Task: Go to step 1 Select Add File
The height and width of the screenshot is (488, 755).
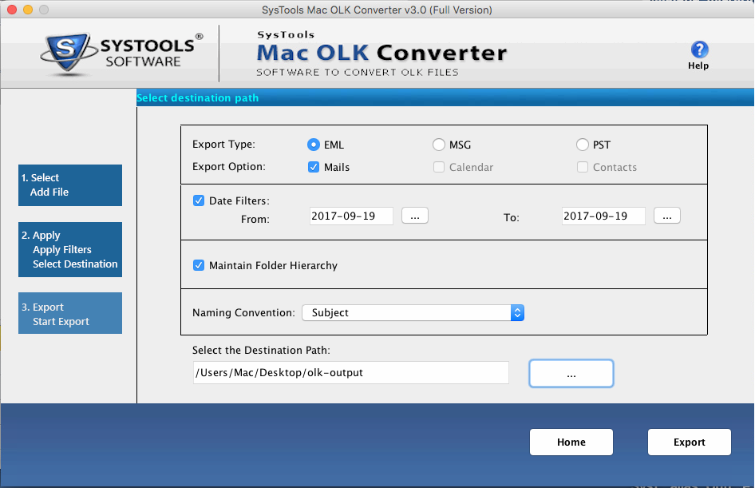Action: [70, 185]
